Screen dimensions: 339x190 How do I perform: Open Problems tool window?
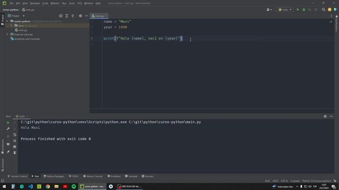click(114, 176)
